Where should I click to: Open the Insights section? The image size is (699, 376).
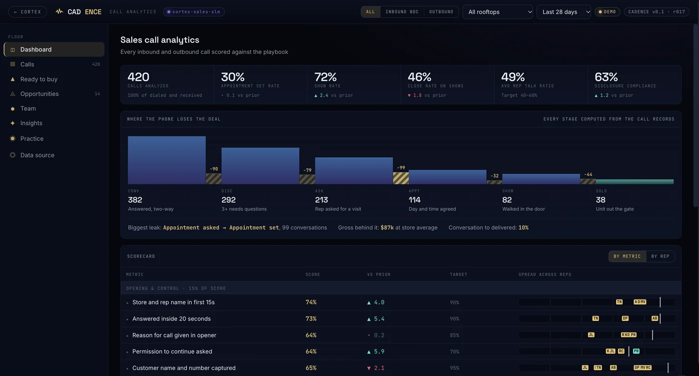click(x=54, y=123)
